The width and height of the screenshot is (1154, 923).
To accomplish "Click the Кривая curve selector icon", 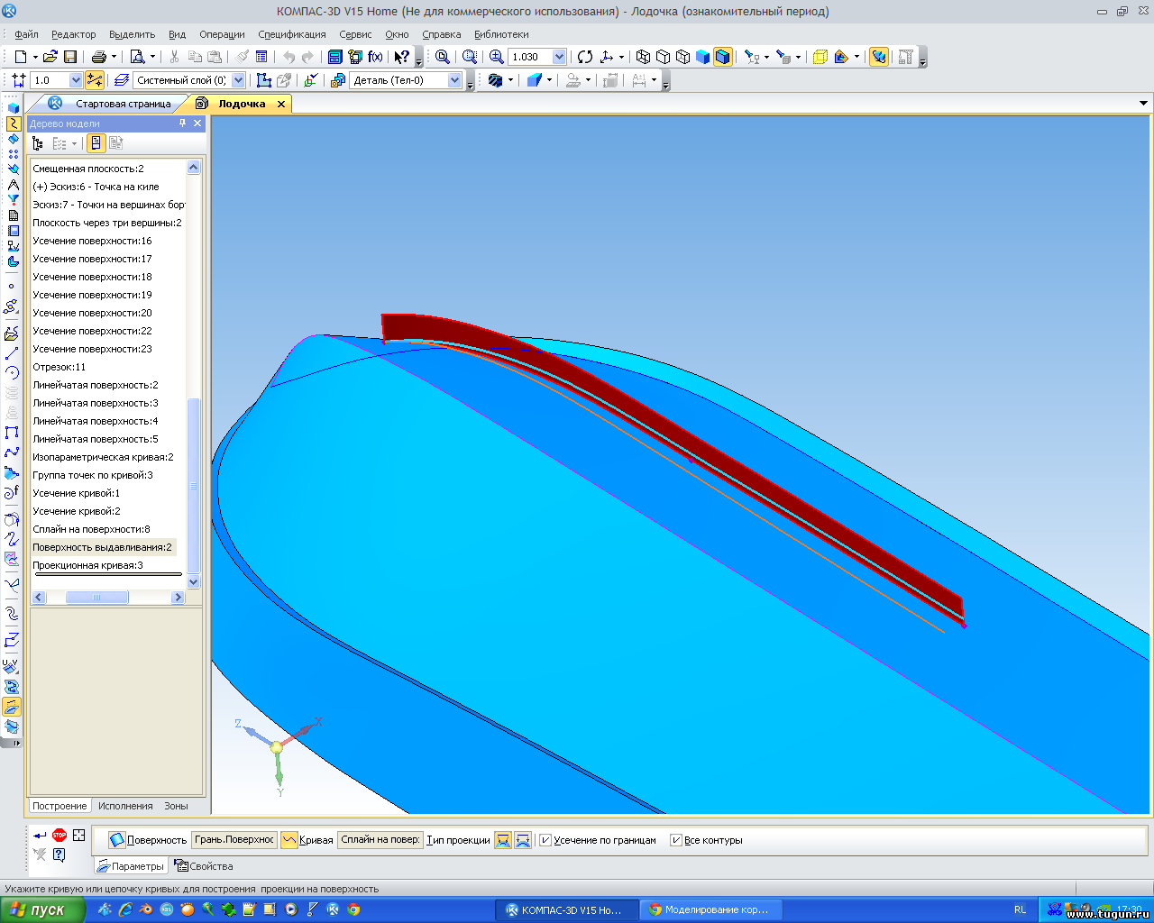I will [289, 840].
